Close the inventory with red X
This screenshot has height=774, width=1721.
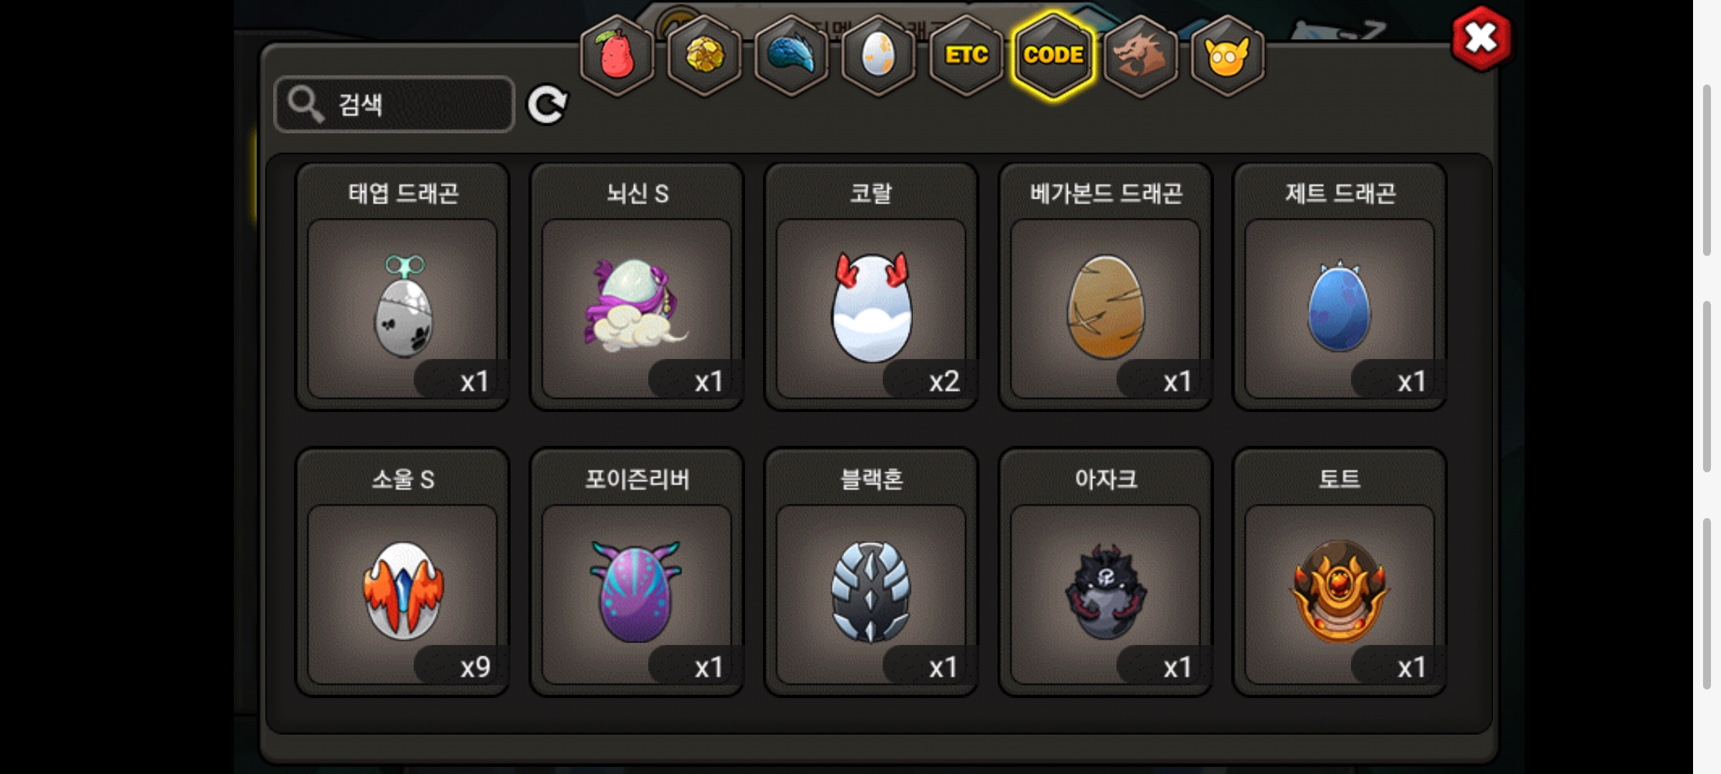pos(1481,39)
